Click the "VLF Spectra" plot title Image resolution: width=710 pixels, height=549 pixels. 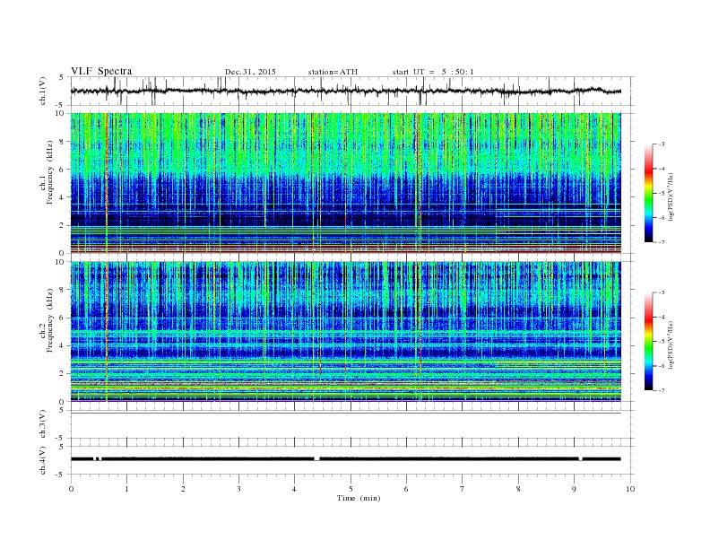coord(101,71)
